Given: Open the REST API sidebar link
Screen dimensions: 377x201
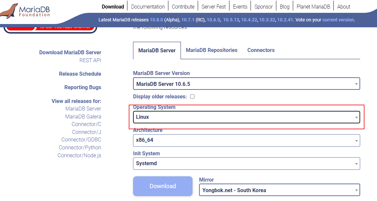Looking at the screenshot, I should (x=90, y=61).
